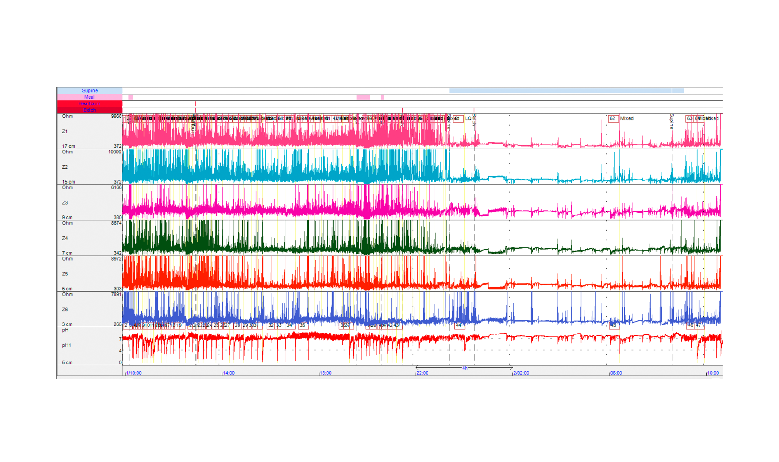The width and height of the screenshot is (779, 462).
Task: Select the Meal row label
Action: point(90,97)
